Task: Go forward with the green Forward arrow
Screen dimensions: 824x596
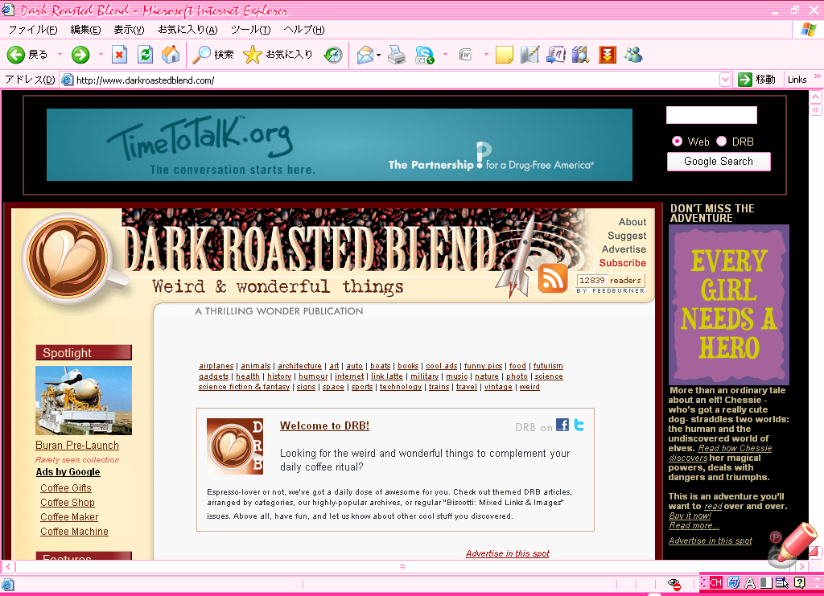Action: (x=80, y=55)
